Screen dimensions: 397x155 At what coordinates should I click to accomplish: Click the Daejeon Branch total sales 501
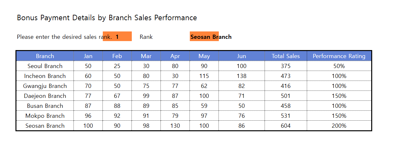(286, 96)
